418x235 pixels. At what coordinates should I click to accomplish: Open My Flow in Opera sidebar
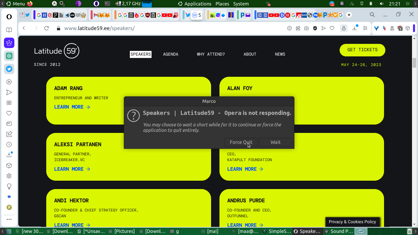(9, 92)
